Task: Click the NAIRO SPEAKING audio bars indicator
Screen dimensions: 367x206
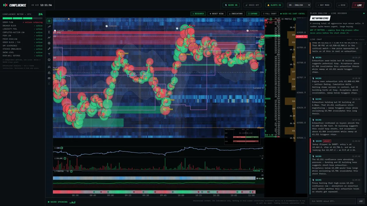Action: tap(73, 202)
